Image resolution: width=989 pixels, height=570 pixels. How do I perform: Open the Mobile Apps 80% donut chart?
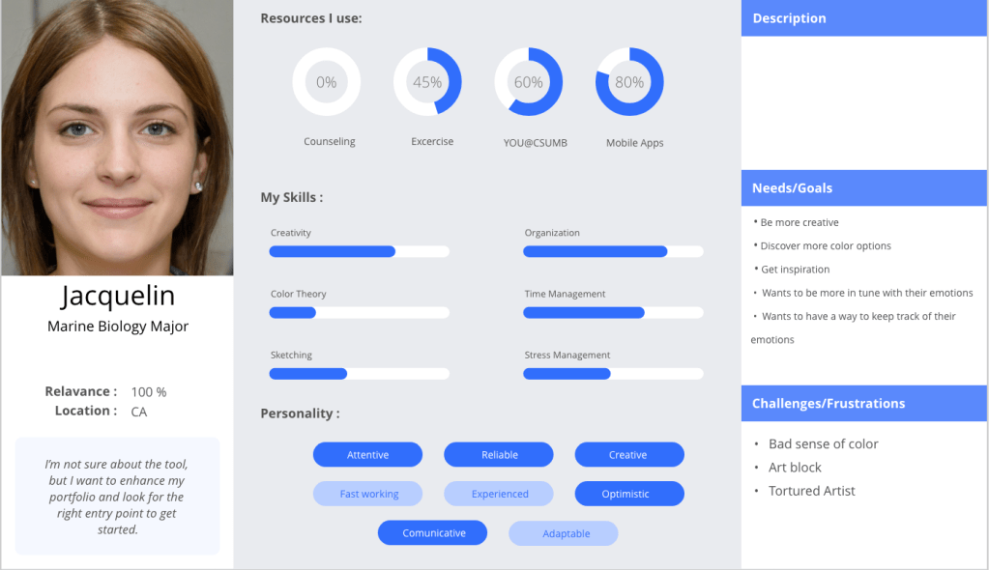tap(629, 82)
